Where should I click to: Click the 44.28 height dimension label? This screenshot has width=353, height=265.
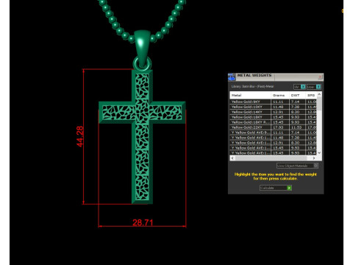[80, 136]
